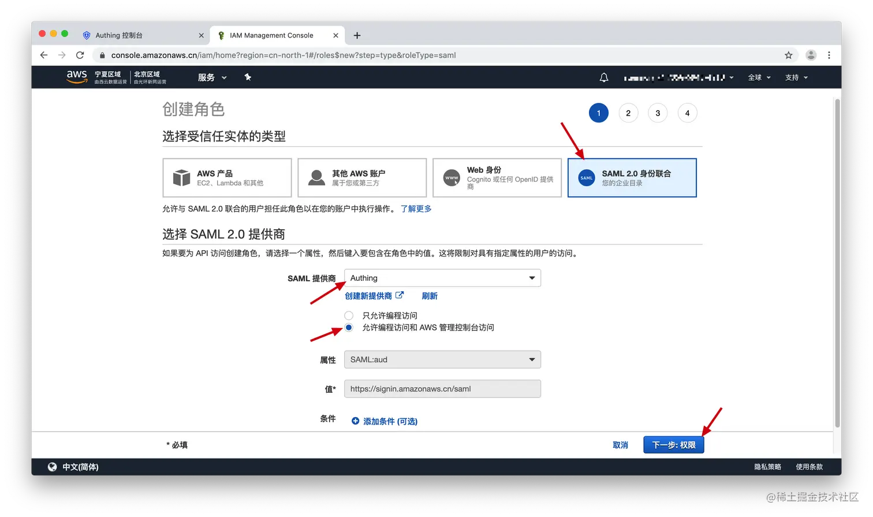Viewport: 873px width, 517px height.
Task: Click the browser address bar URL
Action: (283, 55)
